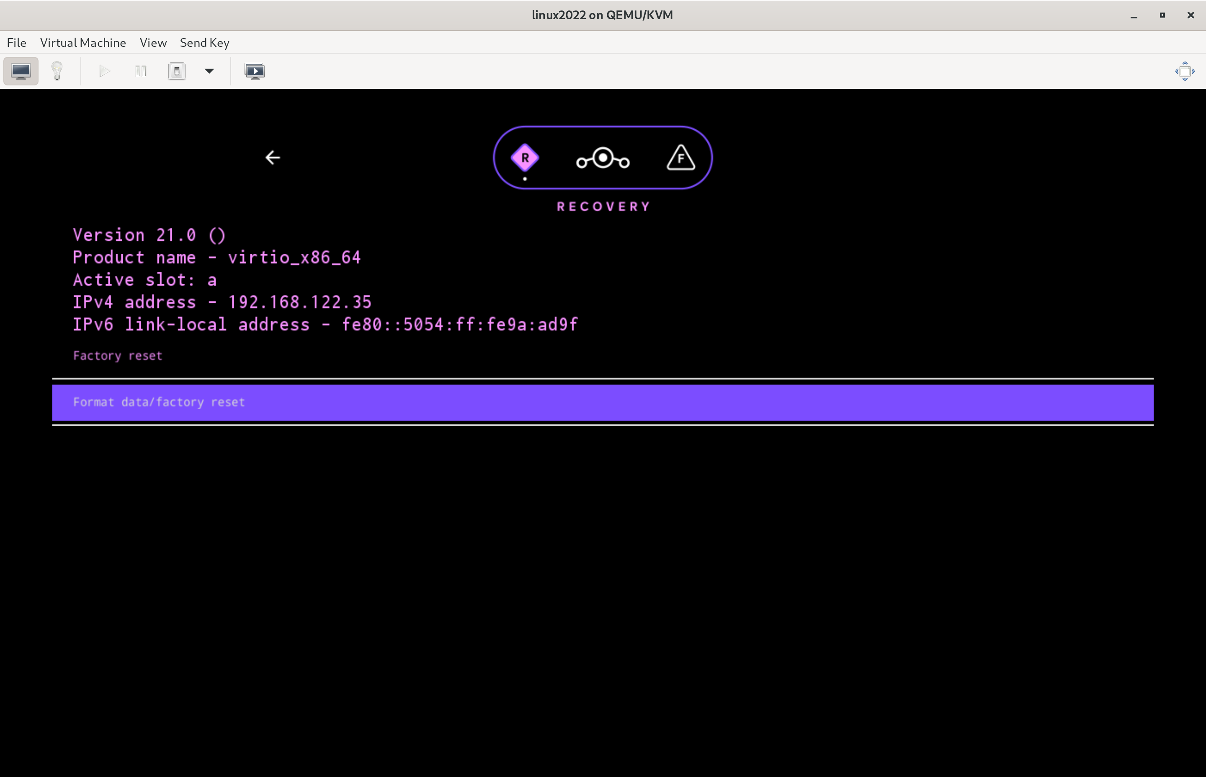Screen dimensions: 1206x777
Task: Click the LineageOS logo icon
Action: coord(603,158)
